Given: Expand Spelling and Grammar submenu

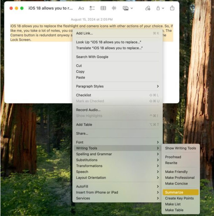Looking at the screenshot, I should [x=117, y=154].
